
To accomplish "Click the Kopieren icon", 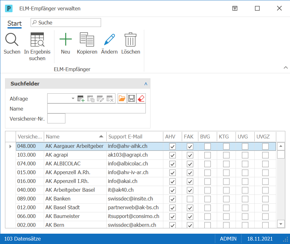I will 87,39.
